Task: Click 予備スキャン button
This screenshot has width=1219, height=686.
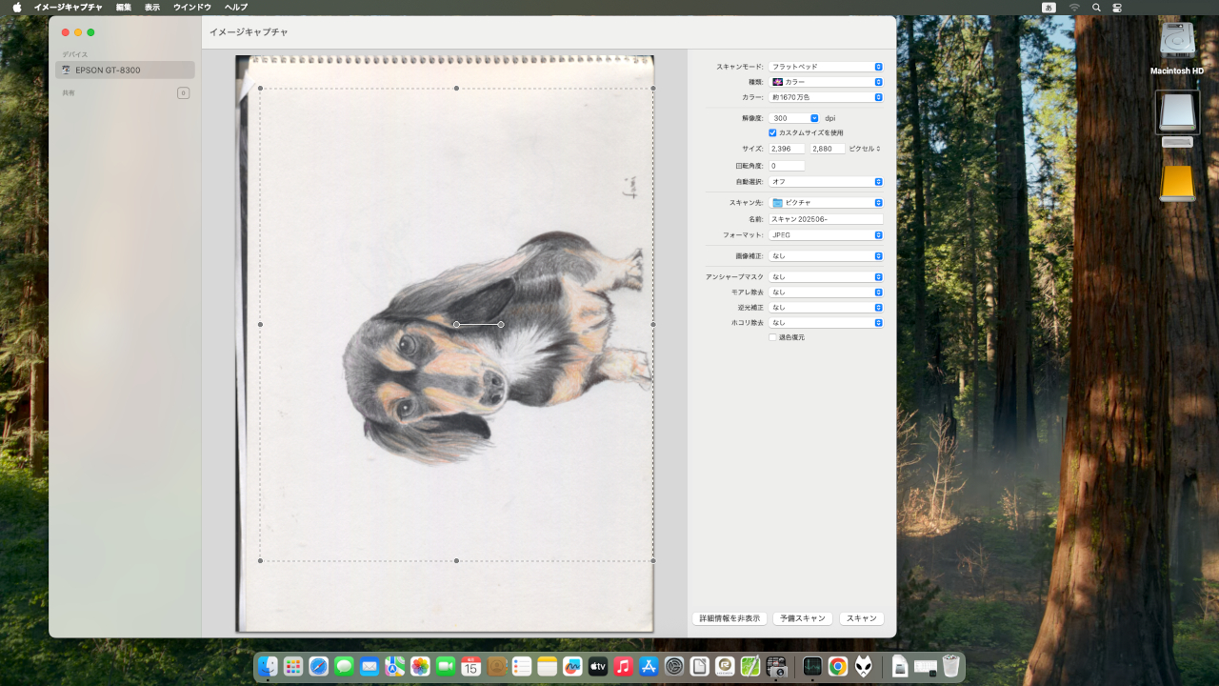Action: coord(803,618)
